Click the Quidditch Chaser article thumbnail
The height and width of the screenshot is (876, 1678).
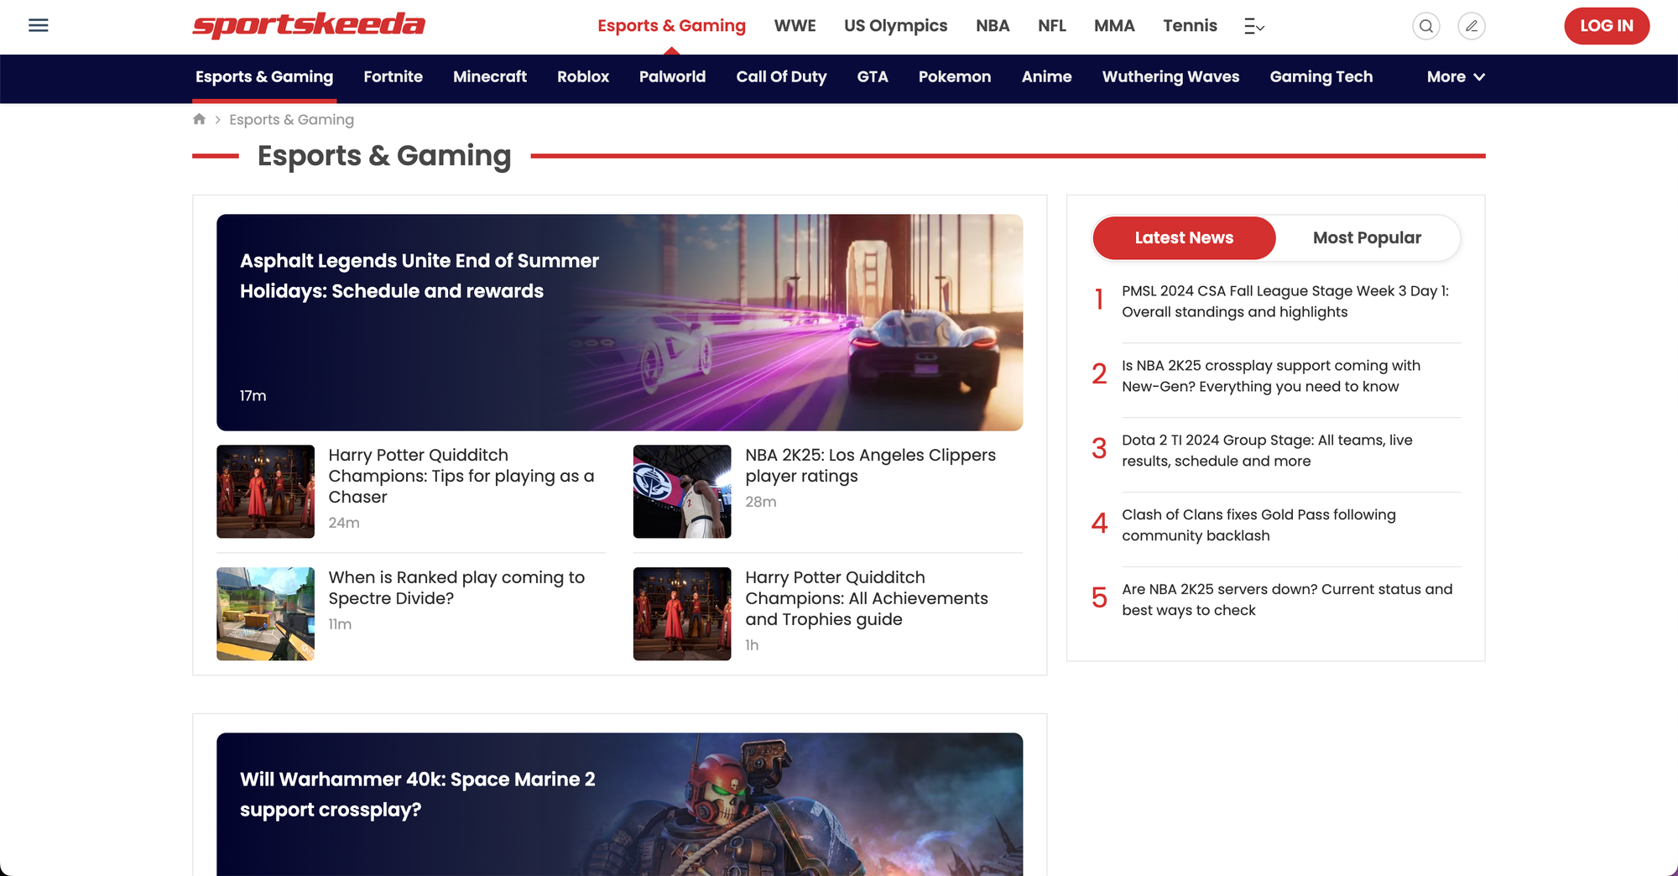click(x=265, y=492)
